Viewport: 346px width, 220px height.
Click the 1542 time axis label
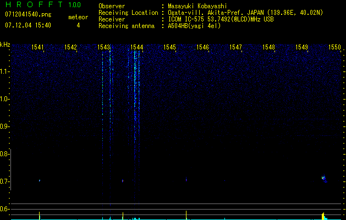tap(70, 47)
